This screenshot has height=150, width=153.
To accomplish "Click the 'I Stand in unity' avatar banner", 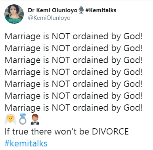I will (x=14, y=21).
